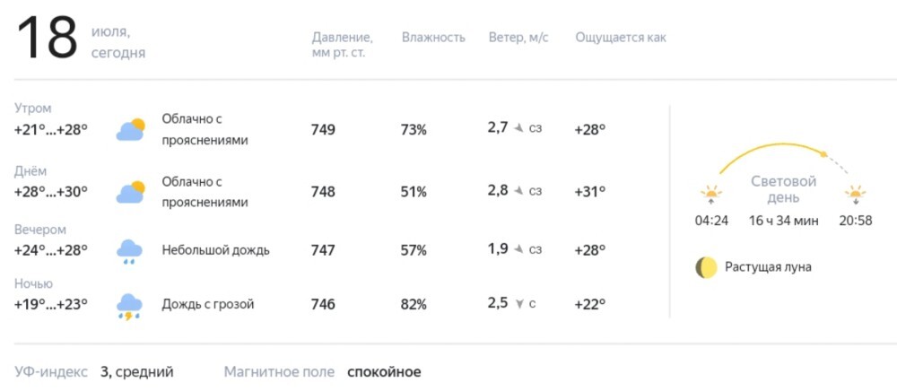Viewport: 897px width, 391px height.
Task: Click the 'Давление, мм рт. ст.' column header
Action: tap(342, 45)
